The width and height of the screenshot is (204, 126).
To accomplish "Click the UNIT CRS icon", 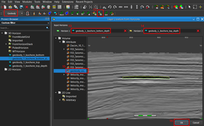I will [54, 7].
